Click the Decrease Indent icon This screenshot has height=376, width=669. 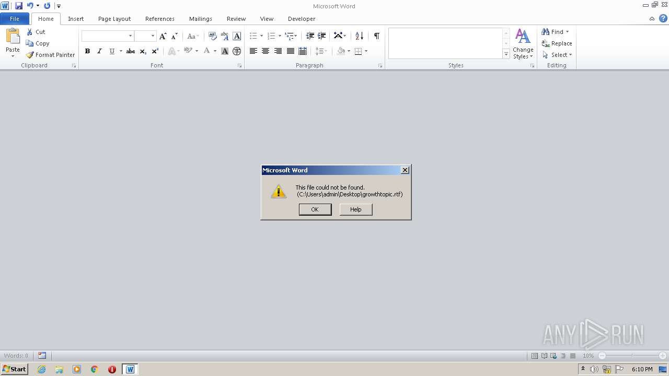pyautogui.click(x=310, y=36)
